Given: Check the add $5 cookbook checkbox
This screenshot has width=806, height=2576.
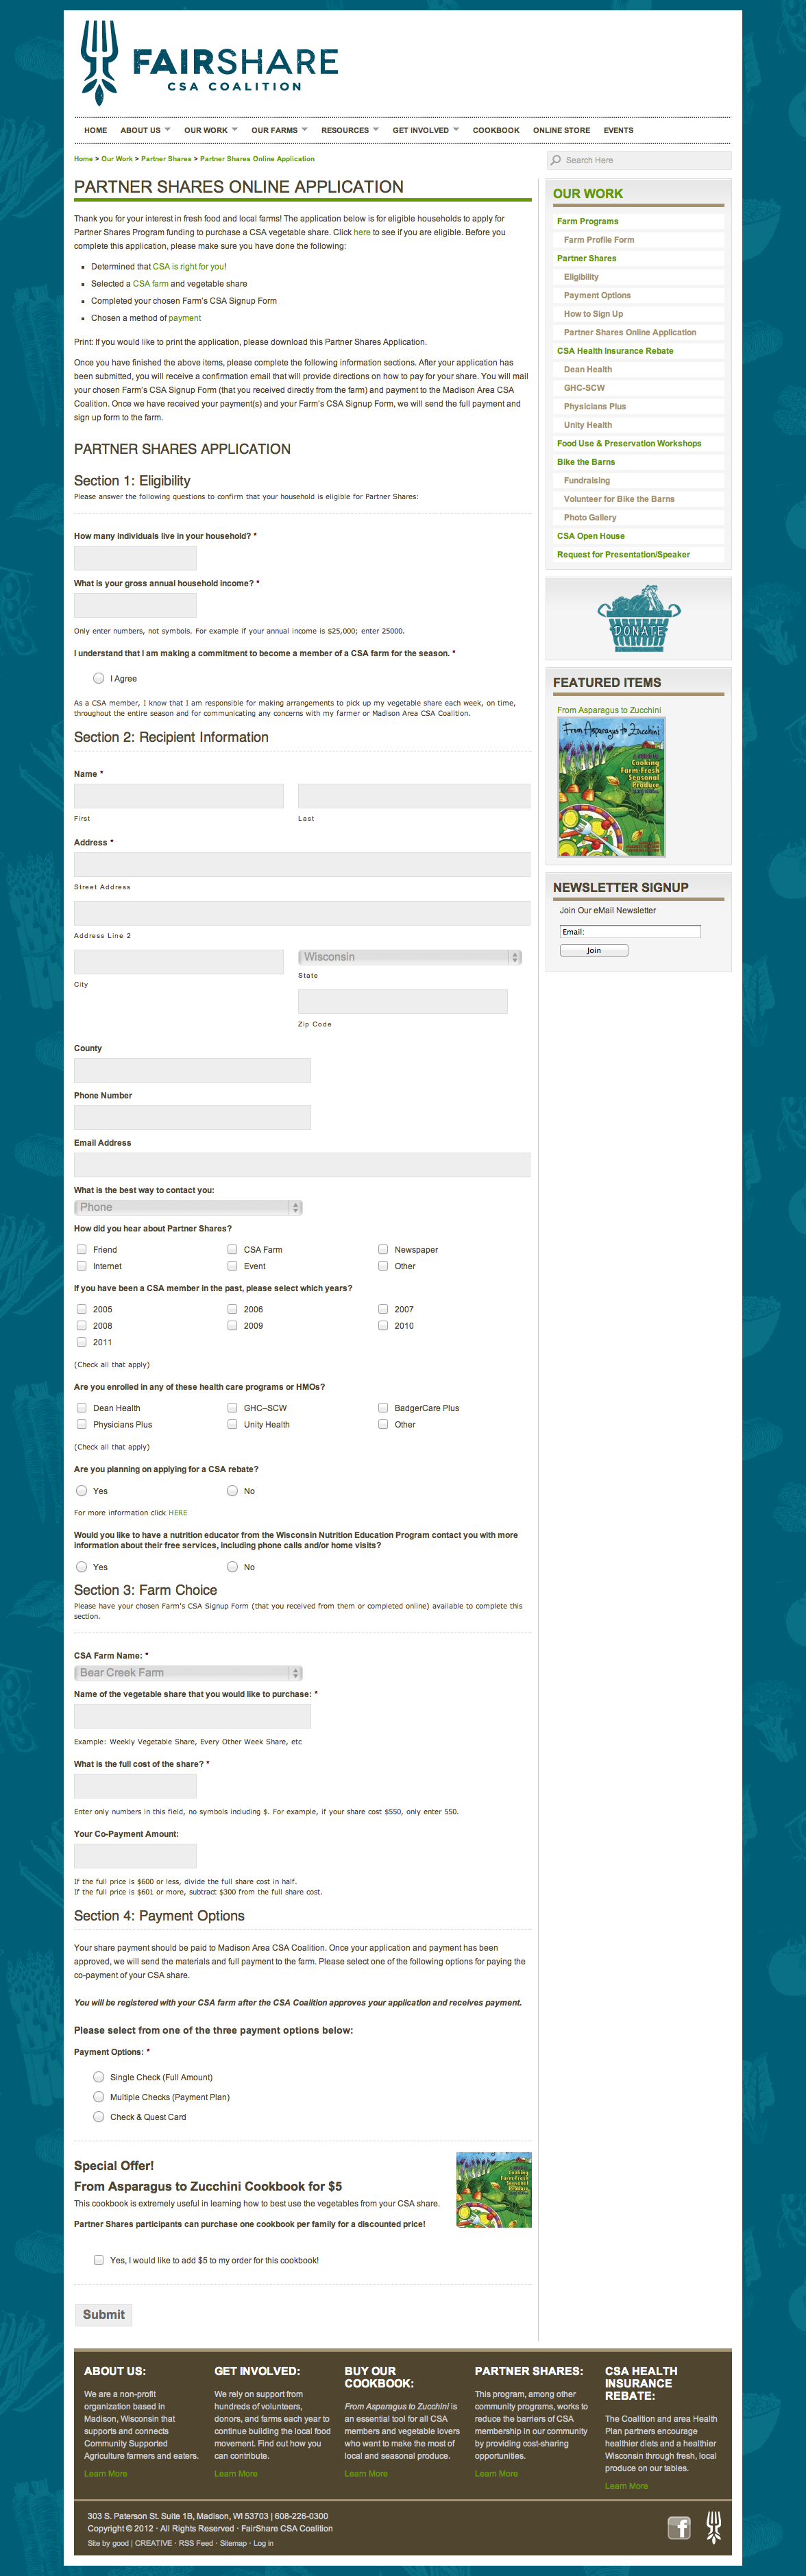Looking at the screenshot, I should (99, 2259).
